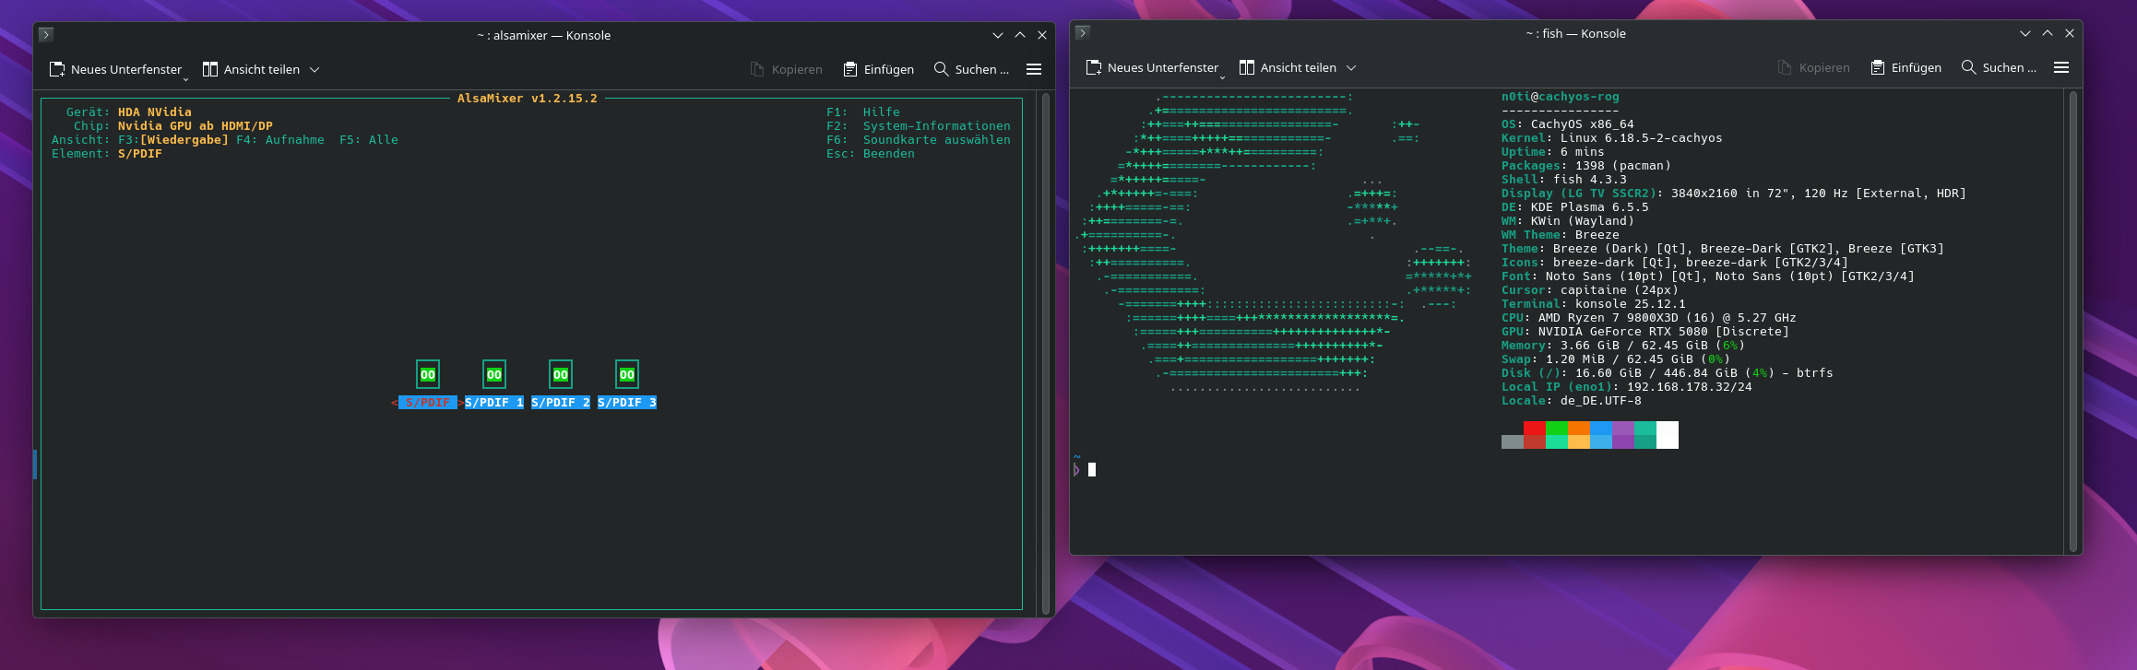Click F5: Alle view option in AlsaMixer
Viewport: 2137px width, 670px height.
point(369,140)
